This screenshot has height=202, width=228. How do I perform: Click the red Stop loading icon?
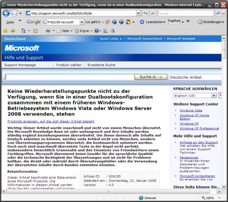coord(153,13)
